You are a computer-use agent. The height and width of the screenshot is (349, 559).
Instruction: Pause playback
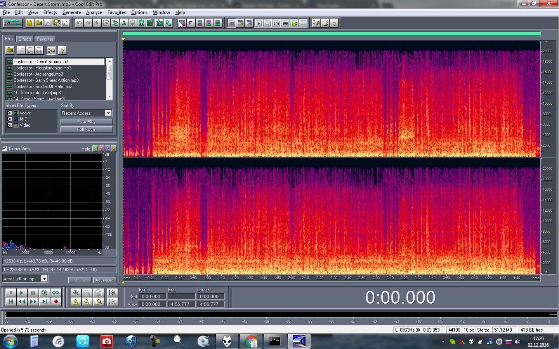click(x=33, y=293)
